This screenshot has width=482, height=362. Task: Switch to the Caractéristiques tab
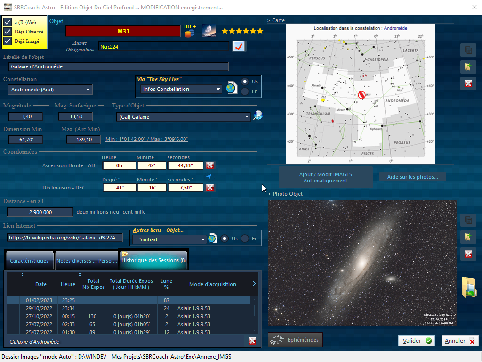[x=29, y=261]
